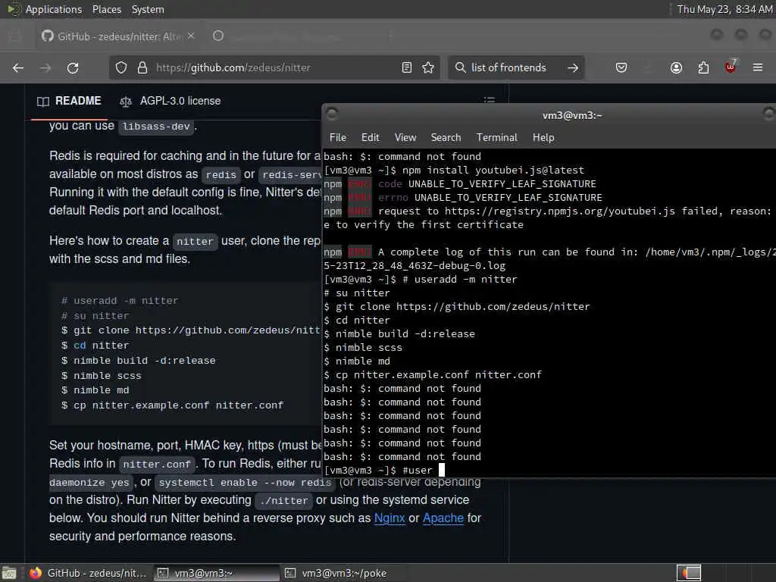Open the Firefox account icon
This screenshot has height=582, width=776.
676,67
